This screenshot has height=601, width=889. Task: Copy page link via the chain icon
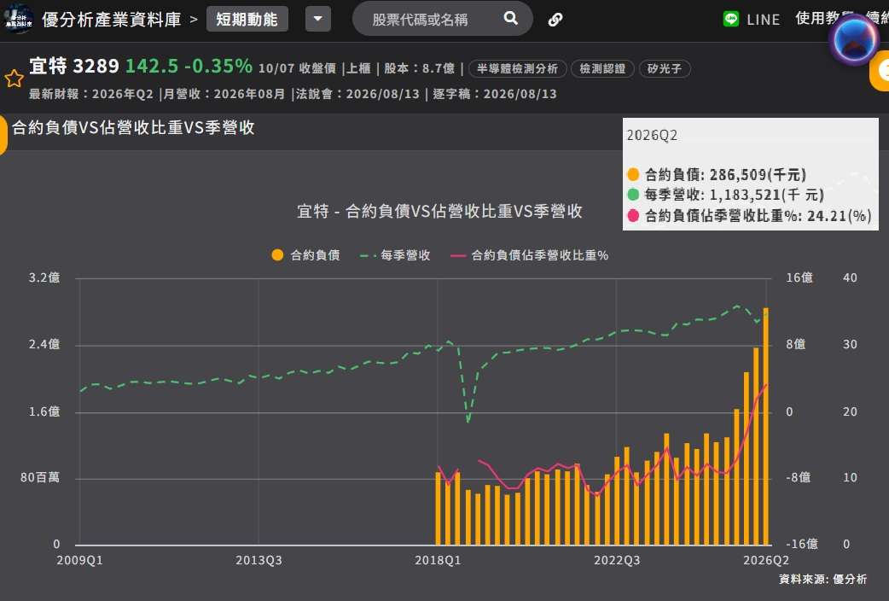click(x=555, y=20)
